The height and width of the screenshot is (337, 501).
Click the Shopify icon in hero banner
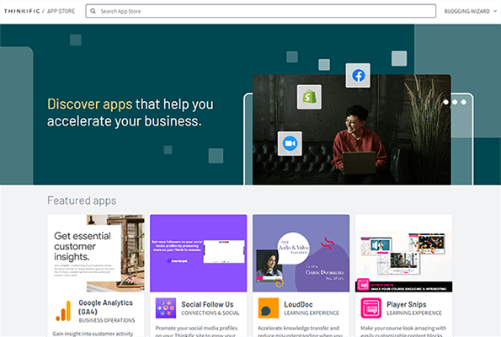[x=309, y=97]
